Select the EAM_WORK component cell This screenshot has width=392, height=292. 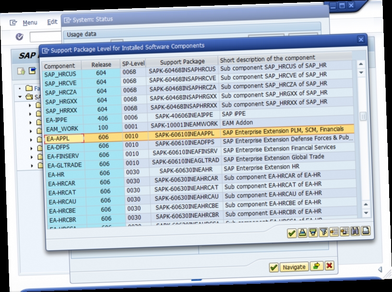click(64, 129)
